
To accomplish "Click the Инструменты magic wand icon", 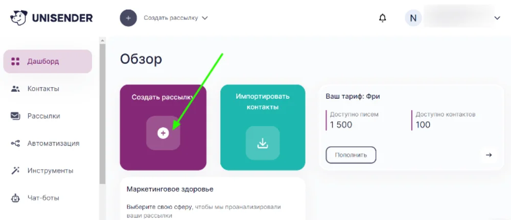I will point(15,171).
